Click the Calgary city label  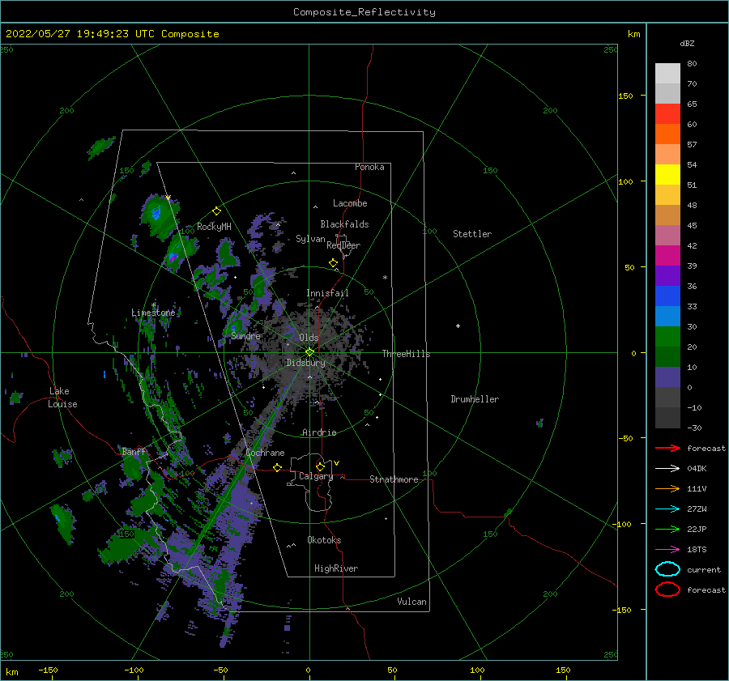(x=316, y=476)
